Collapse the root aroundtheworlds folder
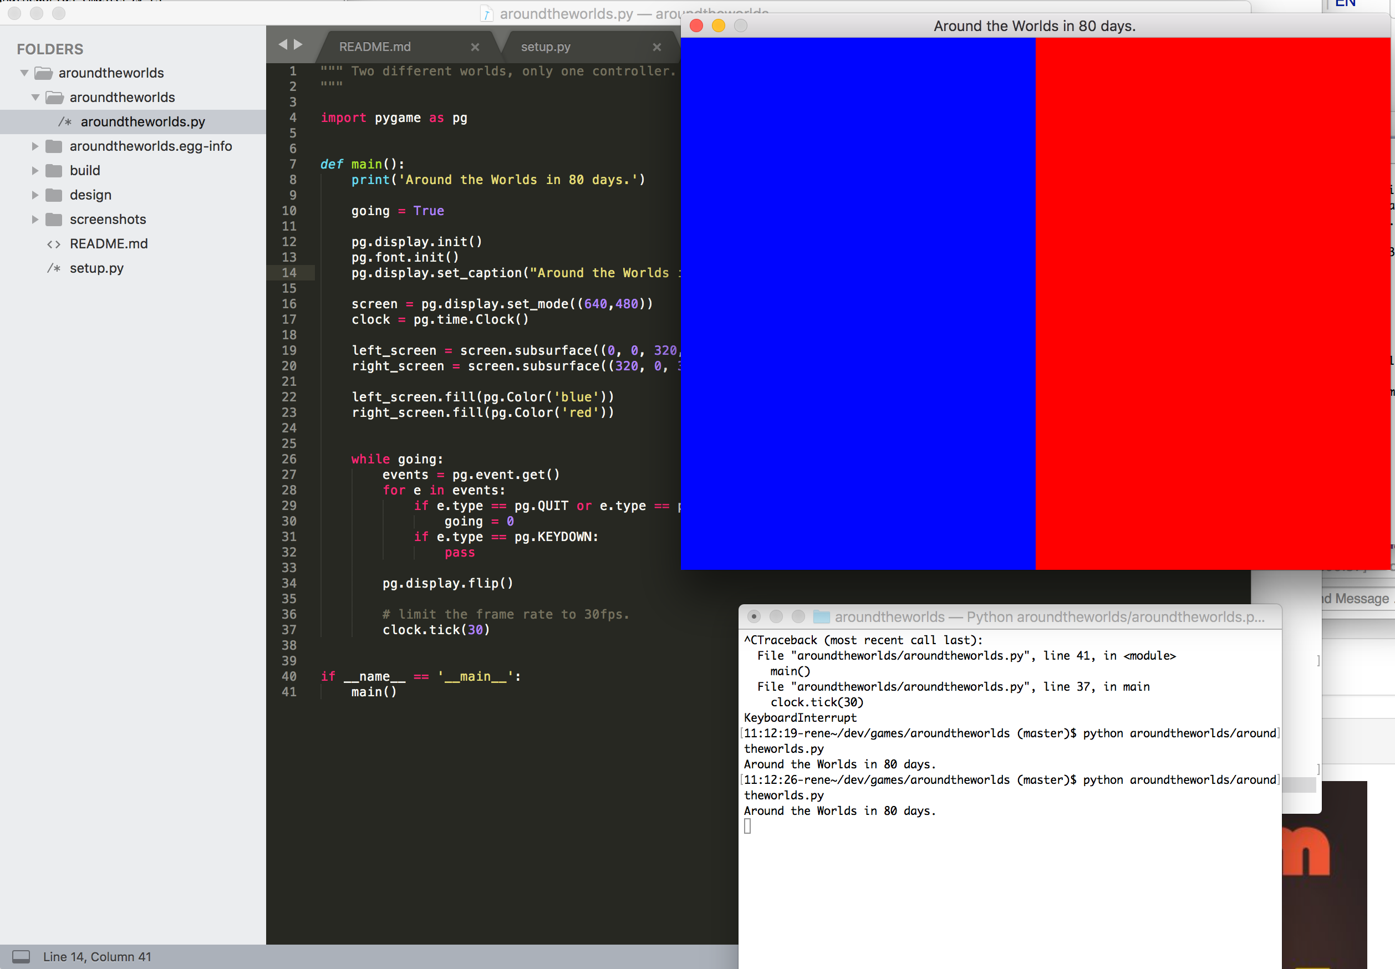 [x=24, y=73]
